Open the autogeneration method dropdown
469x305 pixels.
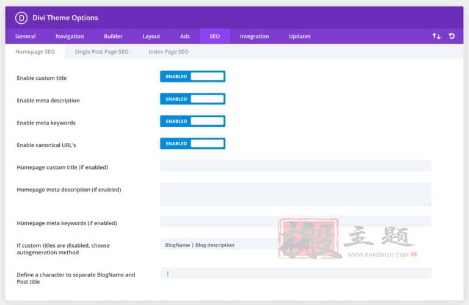pos(296,245)
